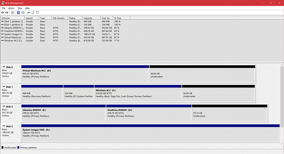The image size is (284, 154).
Task: Click the 407.84 GB free space cell
Action: click(107, 31)
